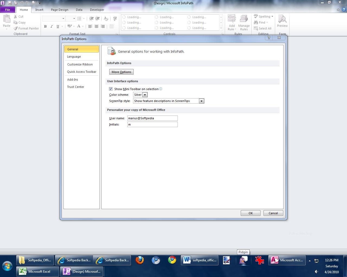The width and height of the screenshot is (347, 277).
Task: Click the More Options button
Action: [121, 72]
